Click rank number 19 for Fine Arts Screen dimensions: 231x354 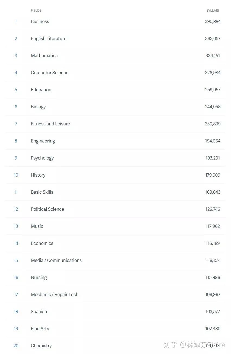pyautogui.click(x=16, y=329)
